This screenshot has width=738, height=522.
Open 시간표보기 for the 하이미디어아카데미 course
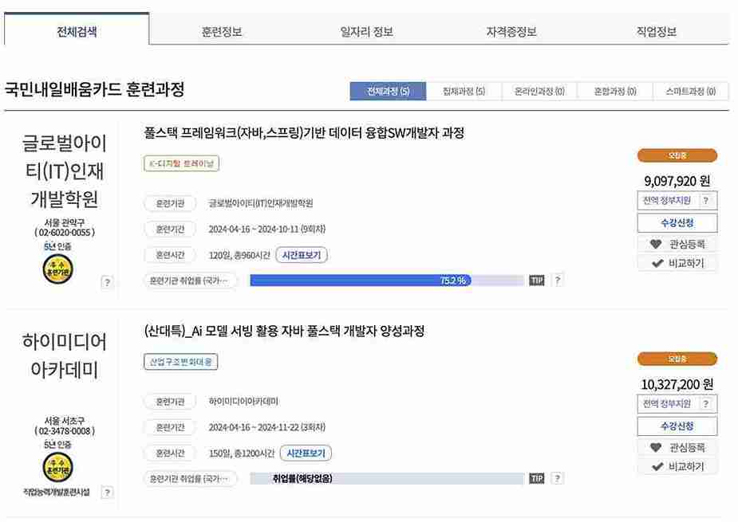tap(306, 453)
